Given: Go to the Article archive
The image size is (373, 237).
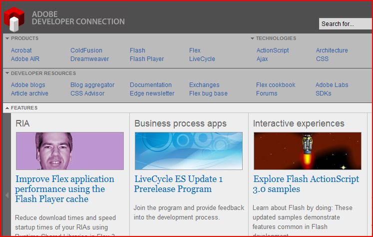Looking at the screenshot, I should click(x=29, y=93).
